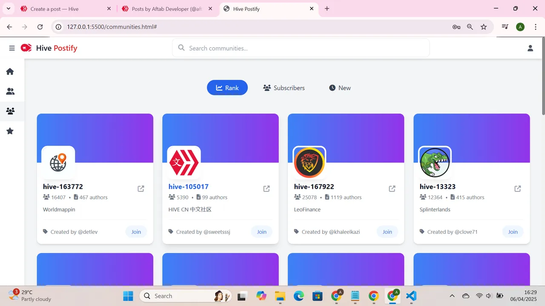Open Microsoft Edge from the taskbar

click(x=298, y=296)
